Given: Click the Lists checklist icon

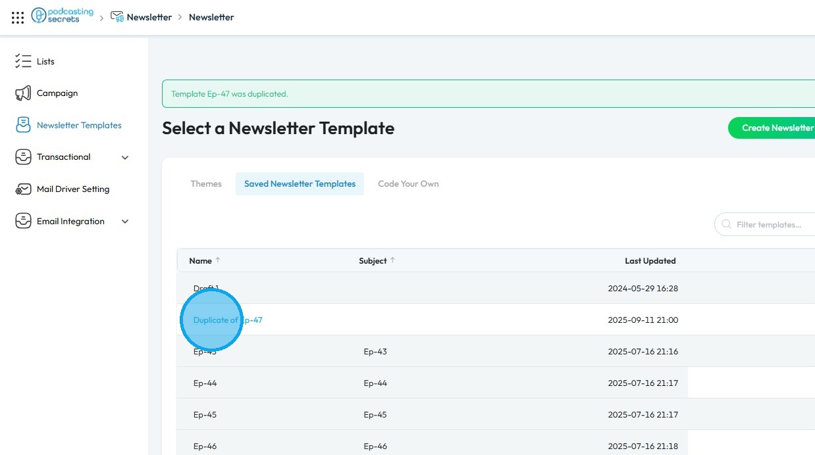Looking at the screenshot, I should [23, 61].
